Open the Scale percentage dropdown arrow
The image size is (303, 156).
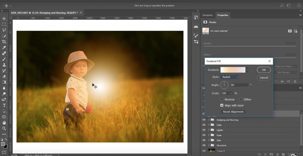(231, 93)
